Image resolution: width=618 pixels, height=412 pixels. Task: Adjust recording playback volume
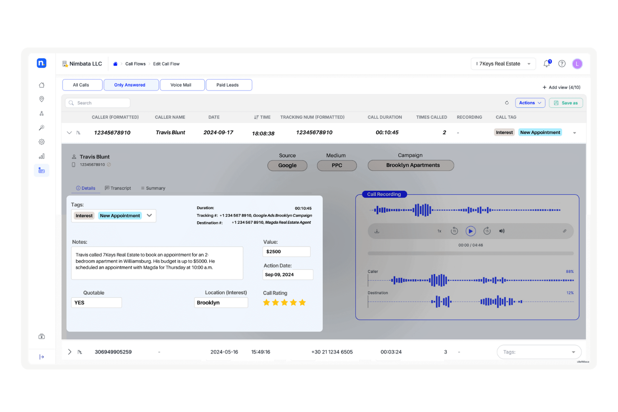502,231
